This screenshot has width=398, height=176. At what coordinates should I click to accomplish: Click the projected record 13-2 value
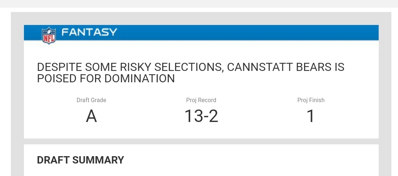click(201, 116)
